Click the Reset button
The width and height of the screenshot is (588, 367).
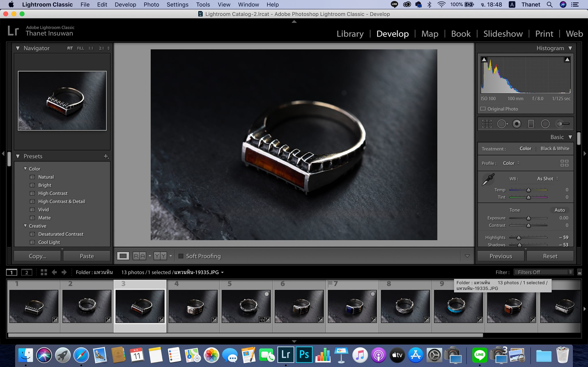[550, 256]
